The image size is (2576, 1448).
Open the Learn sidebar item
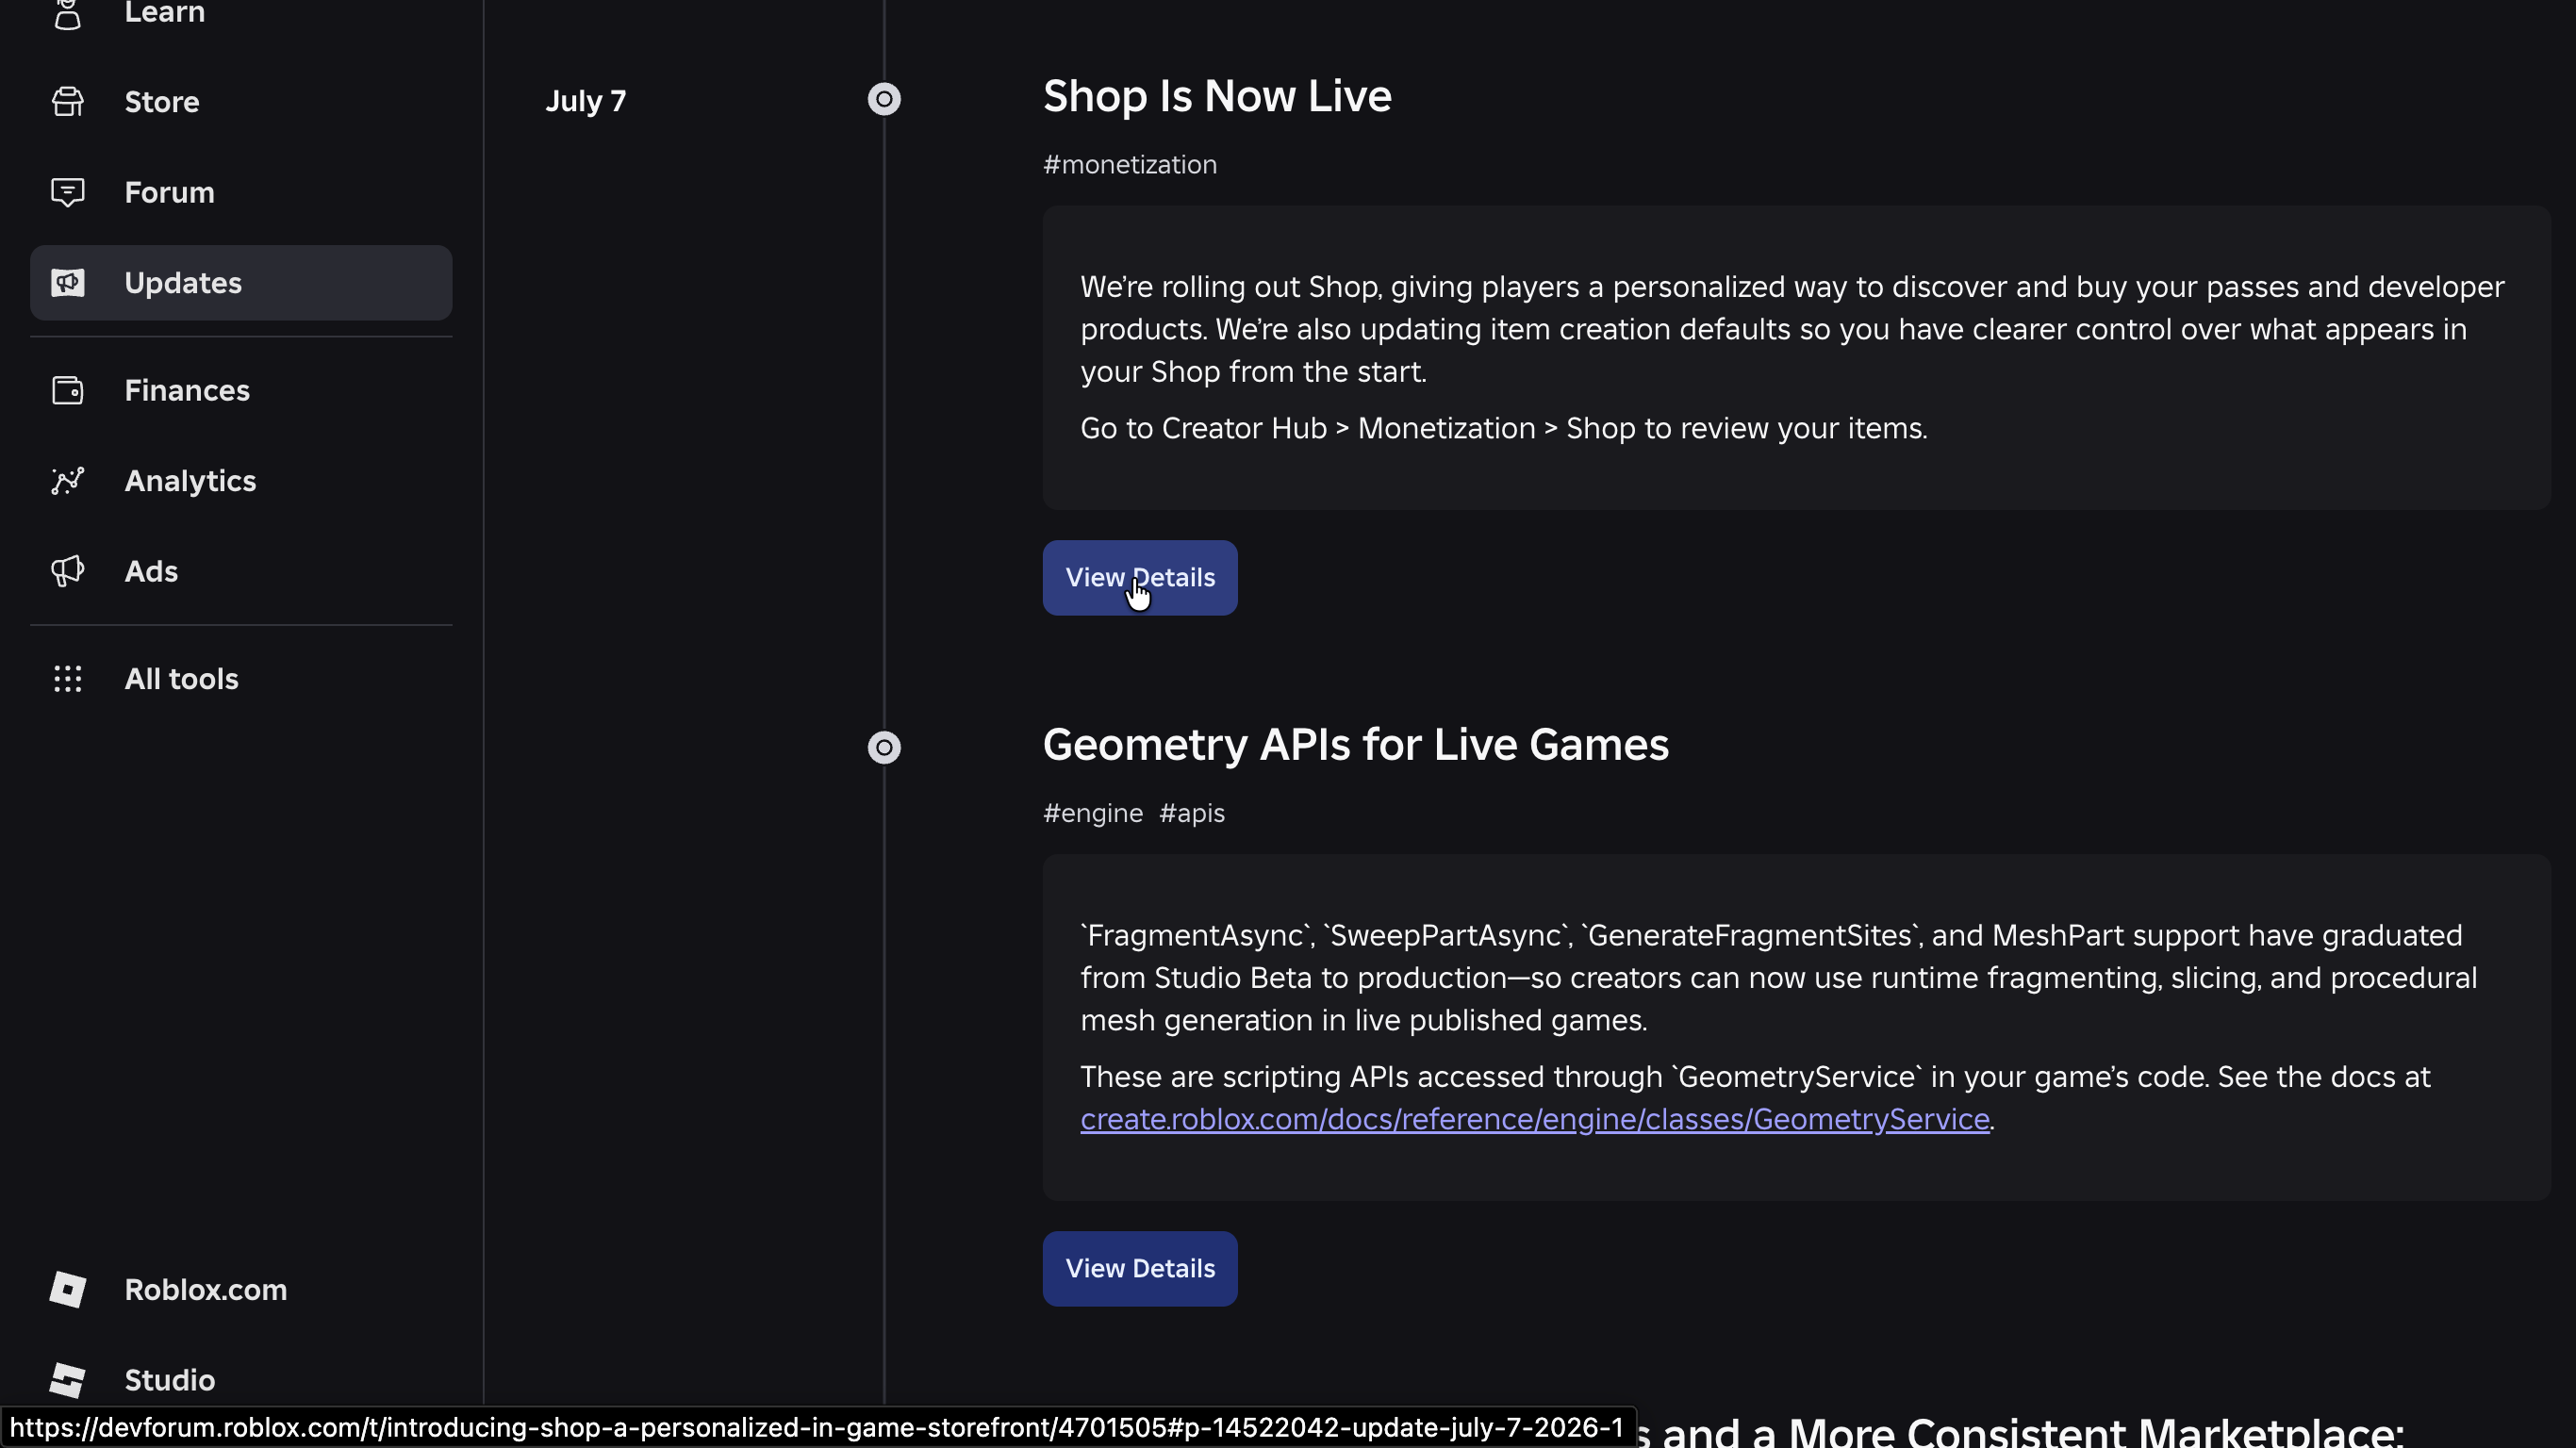tap(241, 14)
